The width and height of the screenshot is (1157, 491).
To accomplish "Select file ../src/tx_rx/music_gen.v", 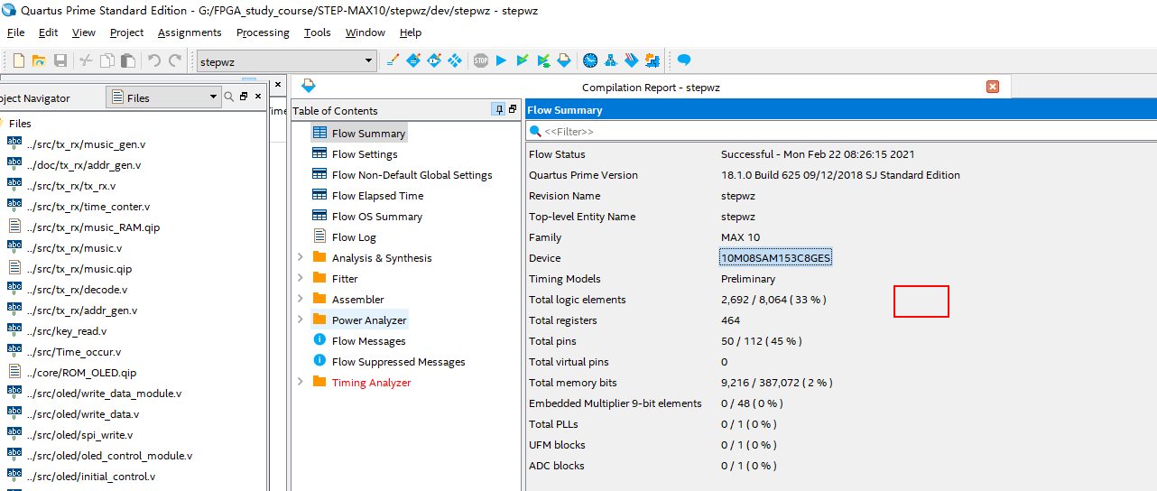I will (x=86, y=144).
